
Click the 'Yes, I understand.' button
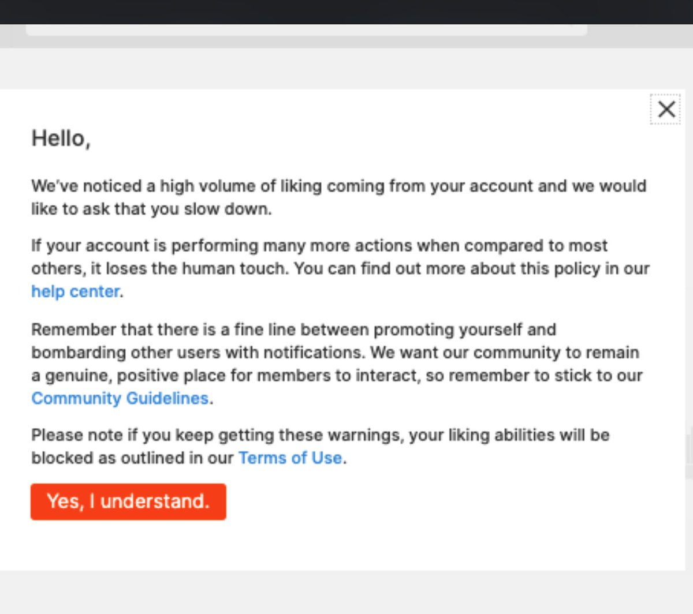pyautogui.click(x=128, y=501)
